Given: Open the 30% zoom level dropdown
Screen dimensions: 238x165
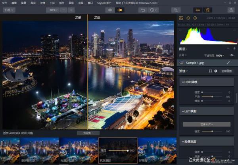Looking at the screenshot, I should (x=52, y=10).
